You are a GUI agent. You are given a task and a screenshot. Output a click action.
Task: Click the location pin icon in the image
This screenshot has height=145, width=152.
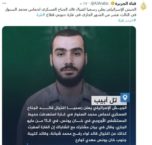tap(125, 97)
